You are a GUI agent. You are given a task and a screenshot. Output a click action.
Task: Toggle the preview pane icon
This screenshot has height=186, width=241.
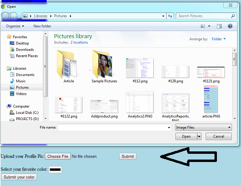tap(219, 26)
